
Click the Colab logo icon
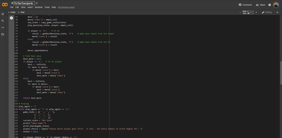coord(5,5)
